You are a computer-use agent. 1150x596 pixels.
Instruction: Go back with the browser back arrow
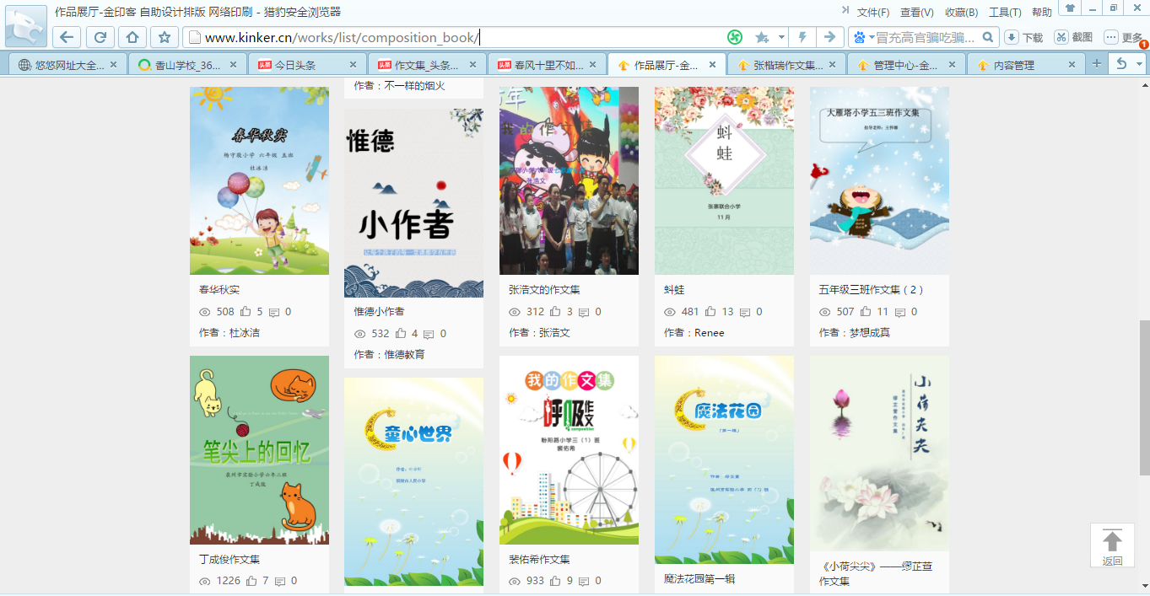pos(67,37)
